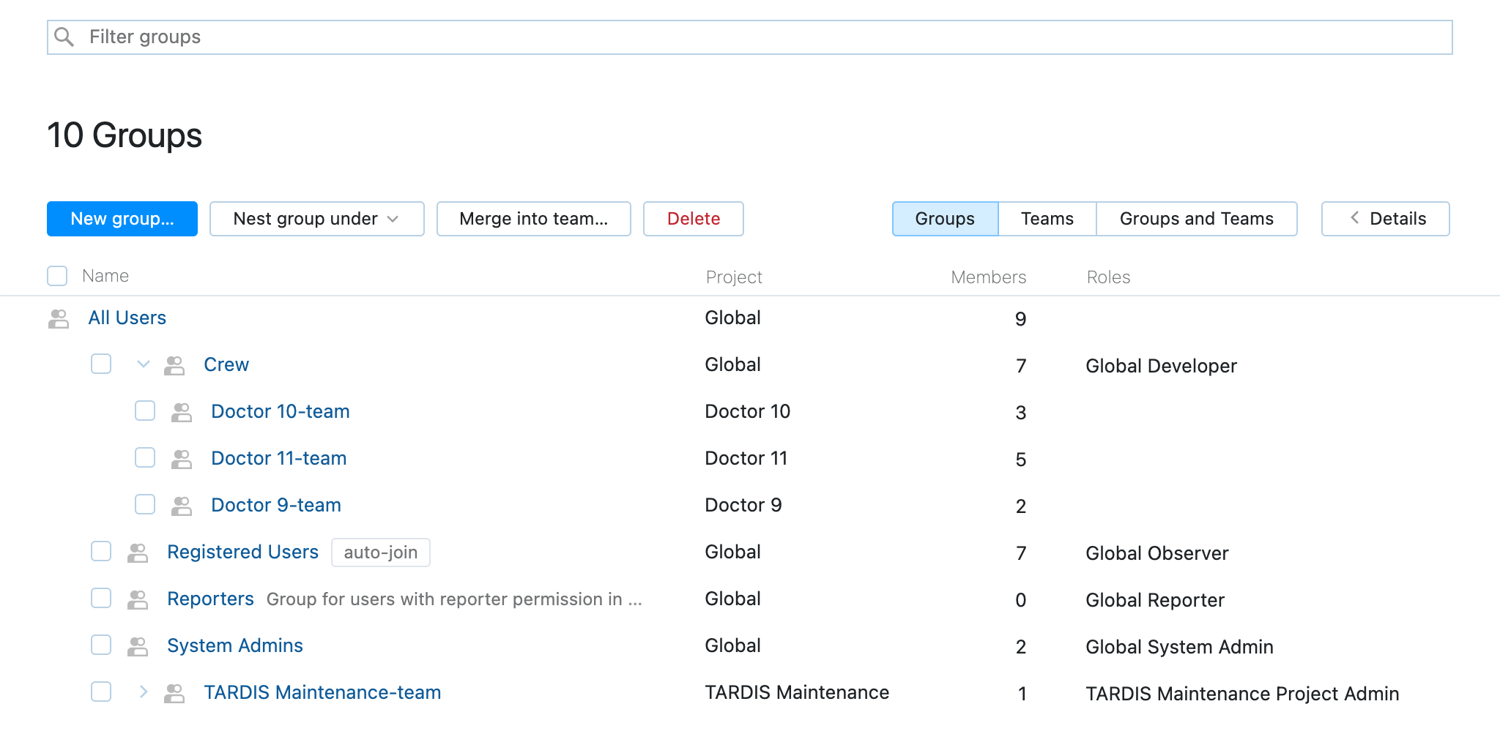
Task: Check the Doctor 11-team checkbox
Action: click(145, 458)
